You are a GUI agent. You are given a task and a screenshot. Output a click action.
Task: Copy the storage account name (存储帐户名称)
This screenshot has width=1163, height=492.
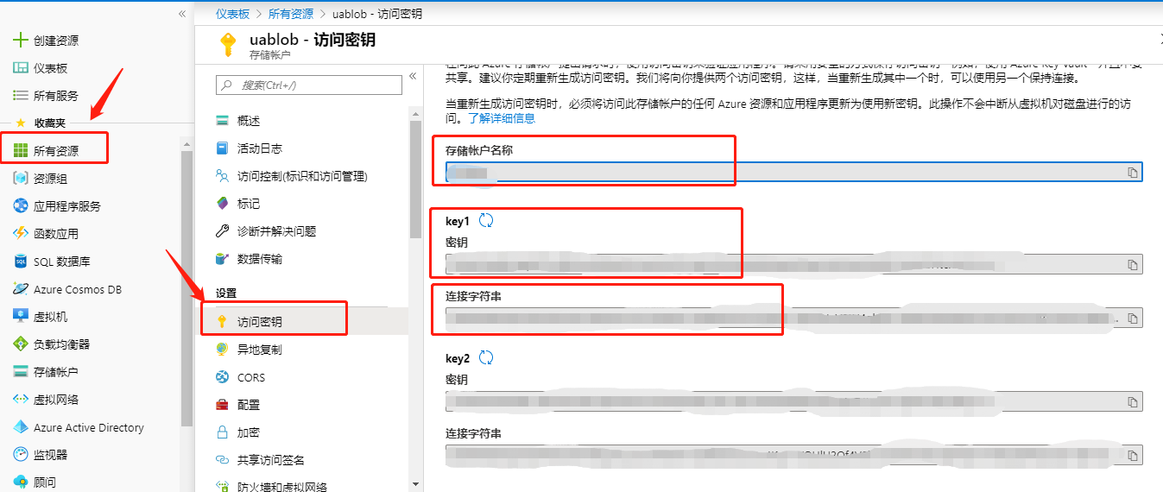(x=1133, y=173)
